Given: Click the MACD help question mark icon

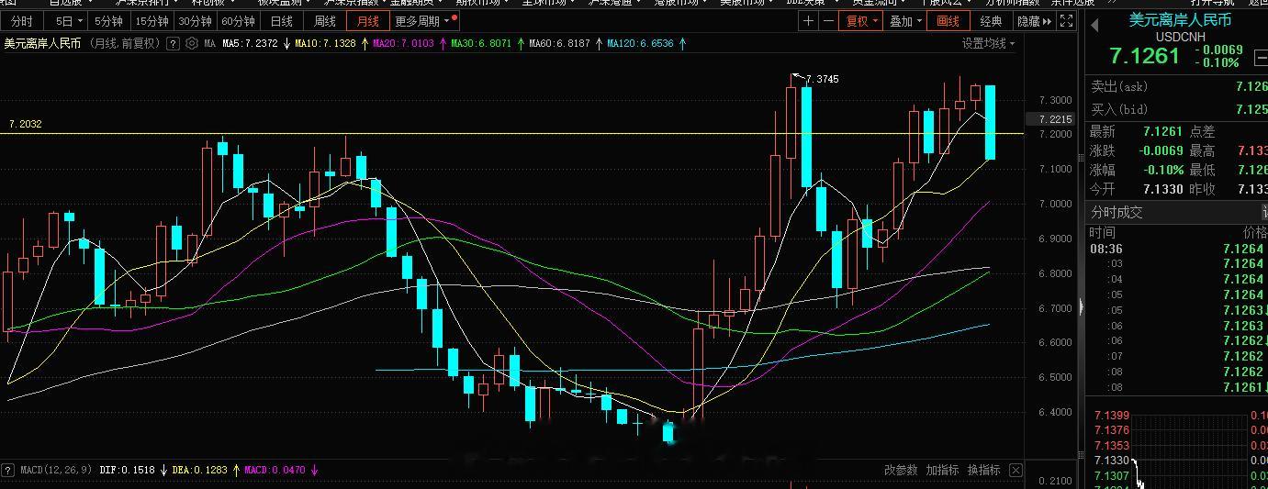Looking at the screenshot, I should (x=8, y=470).
